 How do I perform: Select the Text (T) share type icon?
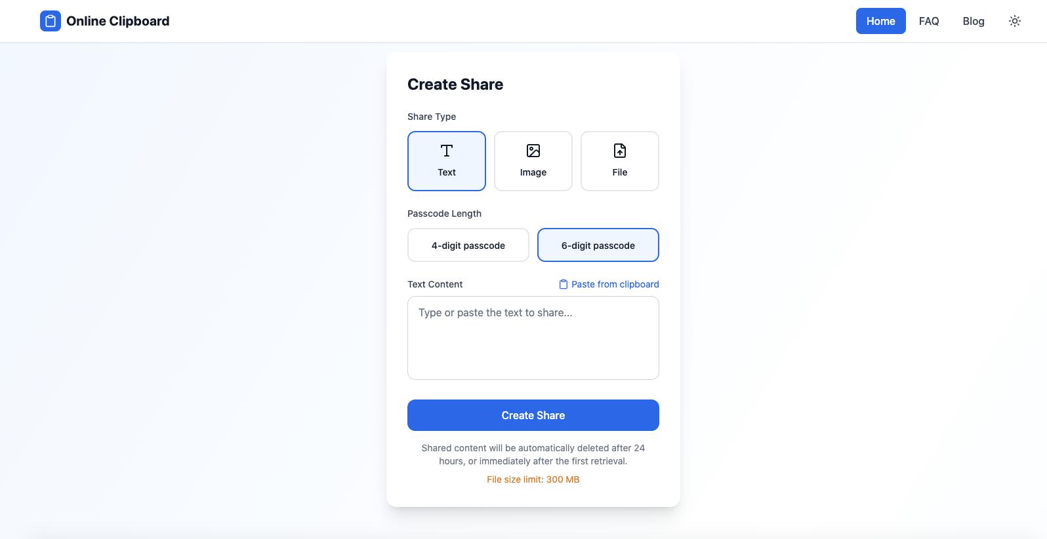(447, 151)
